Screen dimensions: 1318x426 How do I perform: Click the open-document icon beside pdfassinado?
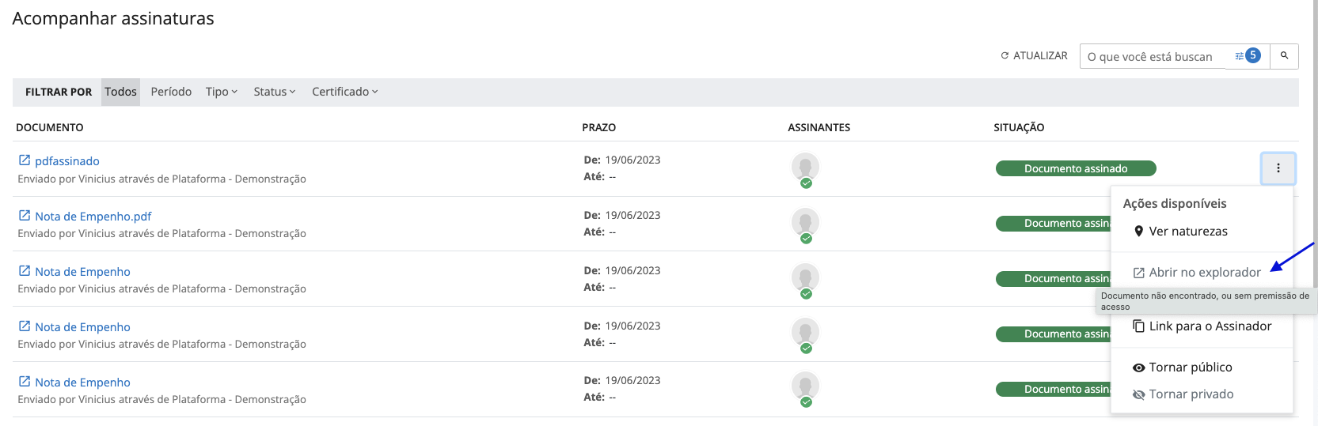tap(25, 160)
